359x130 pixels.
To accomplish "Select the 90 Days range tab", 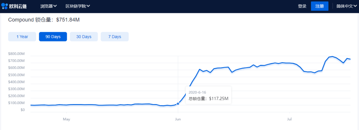I will (x=53, y=36).
